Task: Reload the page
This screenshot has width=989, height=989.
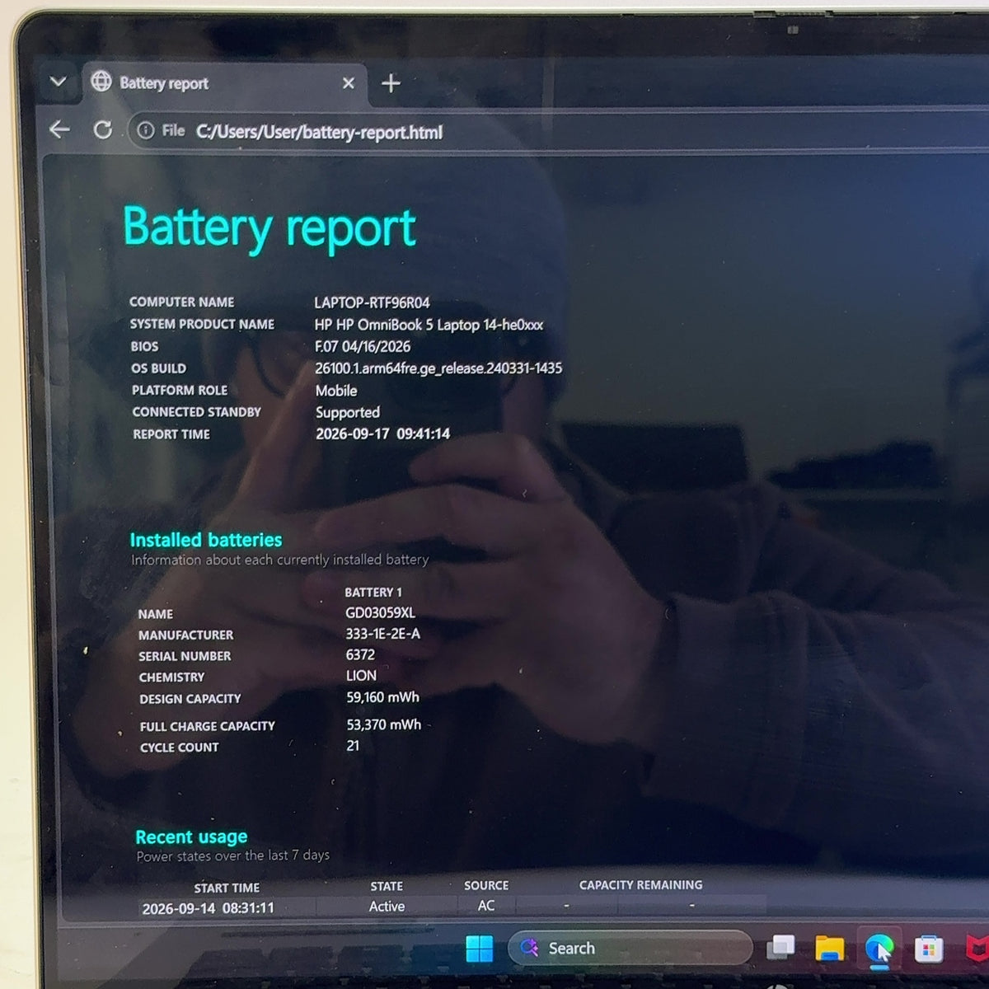Action: pyautogui.click(x=103, y=130)
